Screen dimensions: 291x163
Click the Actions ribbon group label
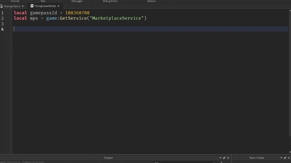tap(151, 1)
